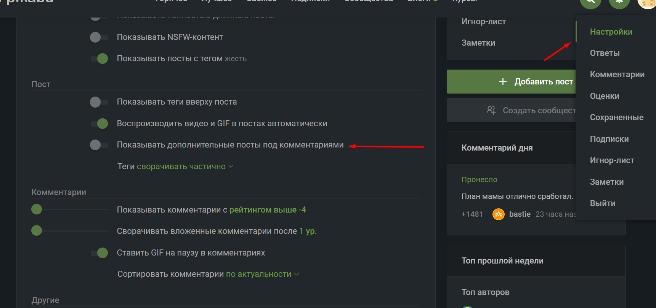This screenshot has height=308, width=656.
Task: Click the comment rating threshold slider handle
Action: (x=37, y=209)
